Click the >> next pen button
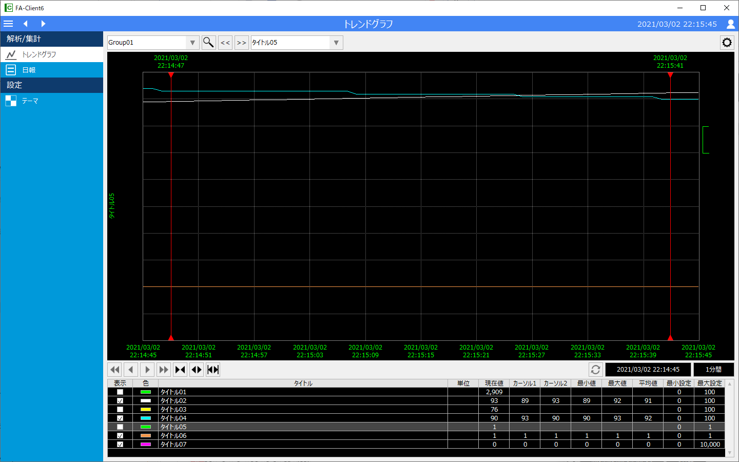This screenshot has height=462, width=739. pyautogui.click(x=241, y=43)
